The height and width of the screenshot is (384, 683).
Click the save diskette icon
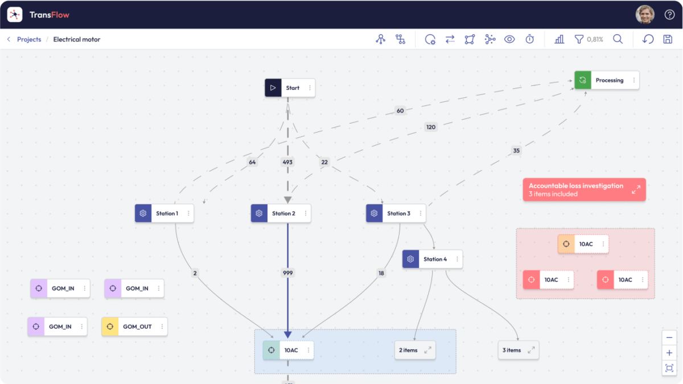tap(668, 39)
